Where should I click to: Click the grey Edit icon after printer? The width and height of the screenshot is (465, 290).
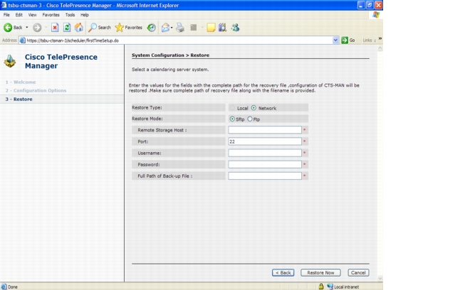tap(194, 28)
